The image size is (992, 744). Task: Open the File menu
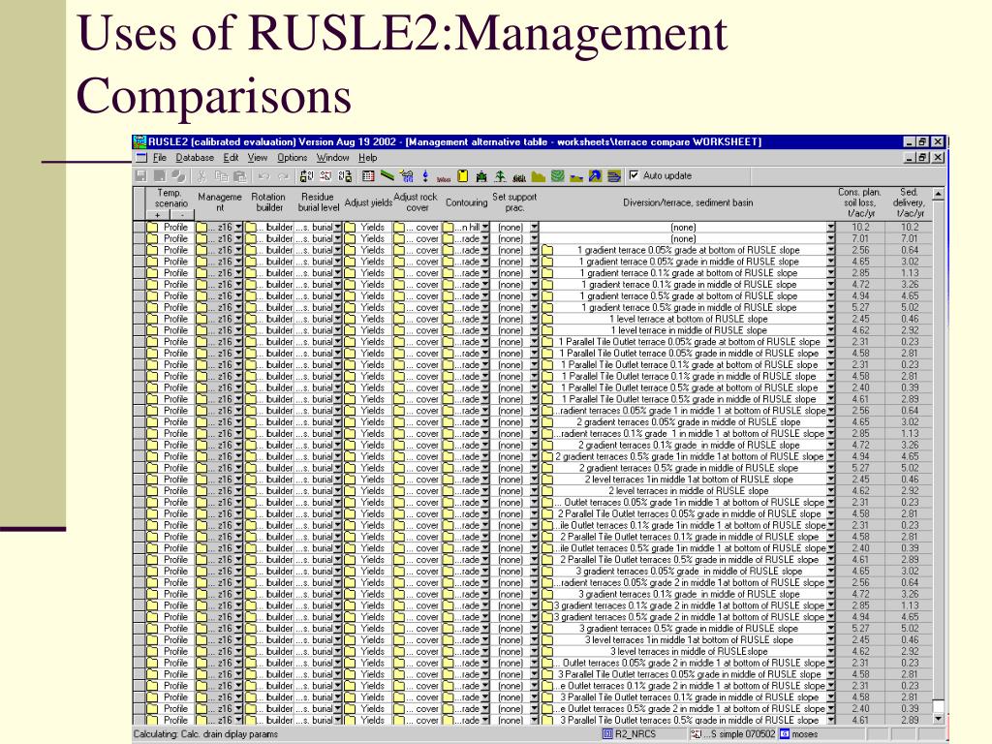tap(160, 158)
